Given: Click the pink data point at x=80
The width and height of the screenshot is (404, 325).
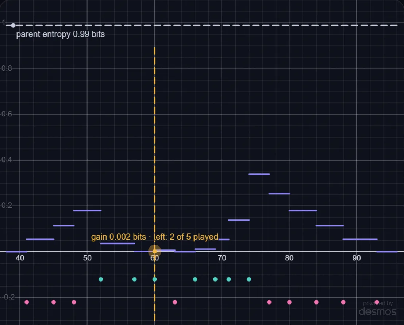Looking at the screenshot, I should 289,302.
